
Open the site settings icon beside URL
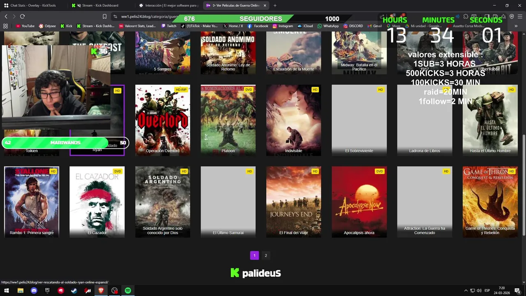click(115, 16)
